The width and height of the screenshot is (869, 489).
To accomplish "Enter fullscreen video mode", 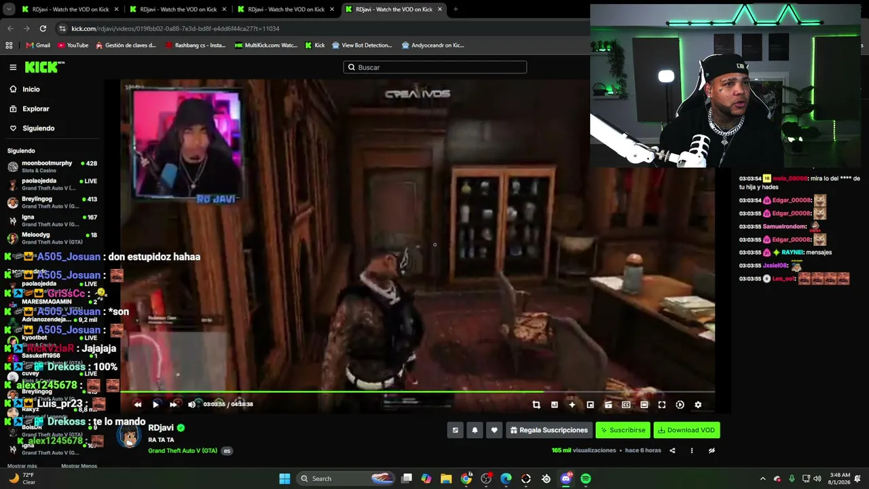I will tap(662, 405).
